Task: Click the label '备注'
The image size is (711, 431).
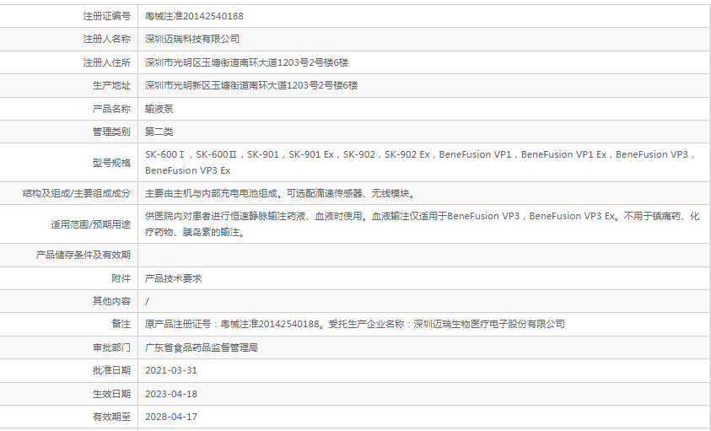Action: pyautogui.click(x=121, y=325)
